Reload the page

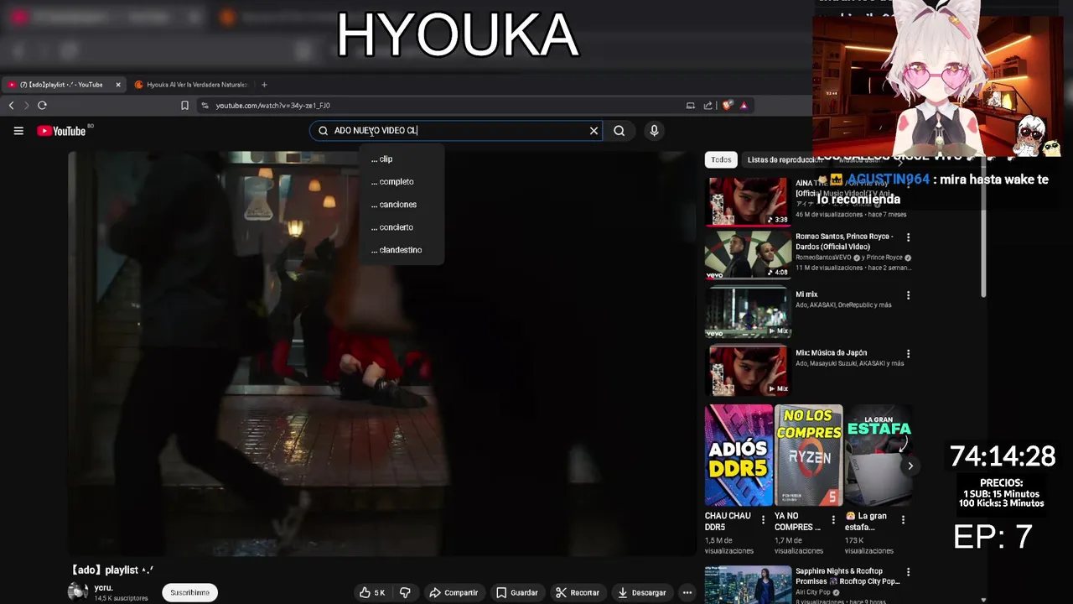[x=42, y=106]
